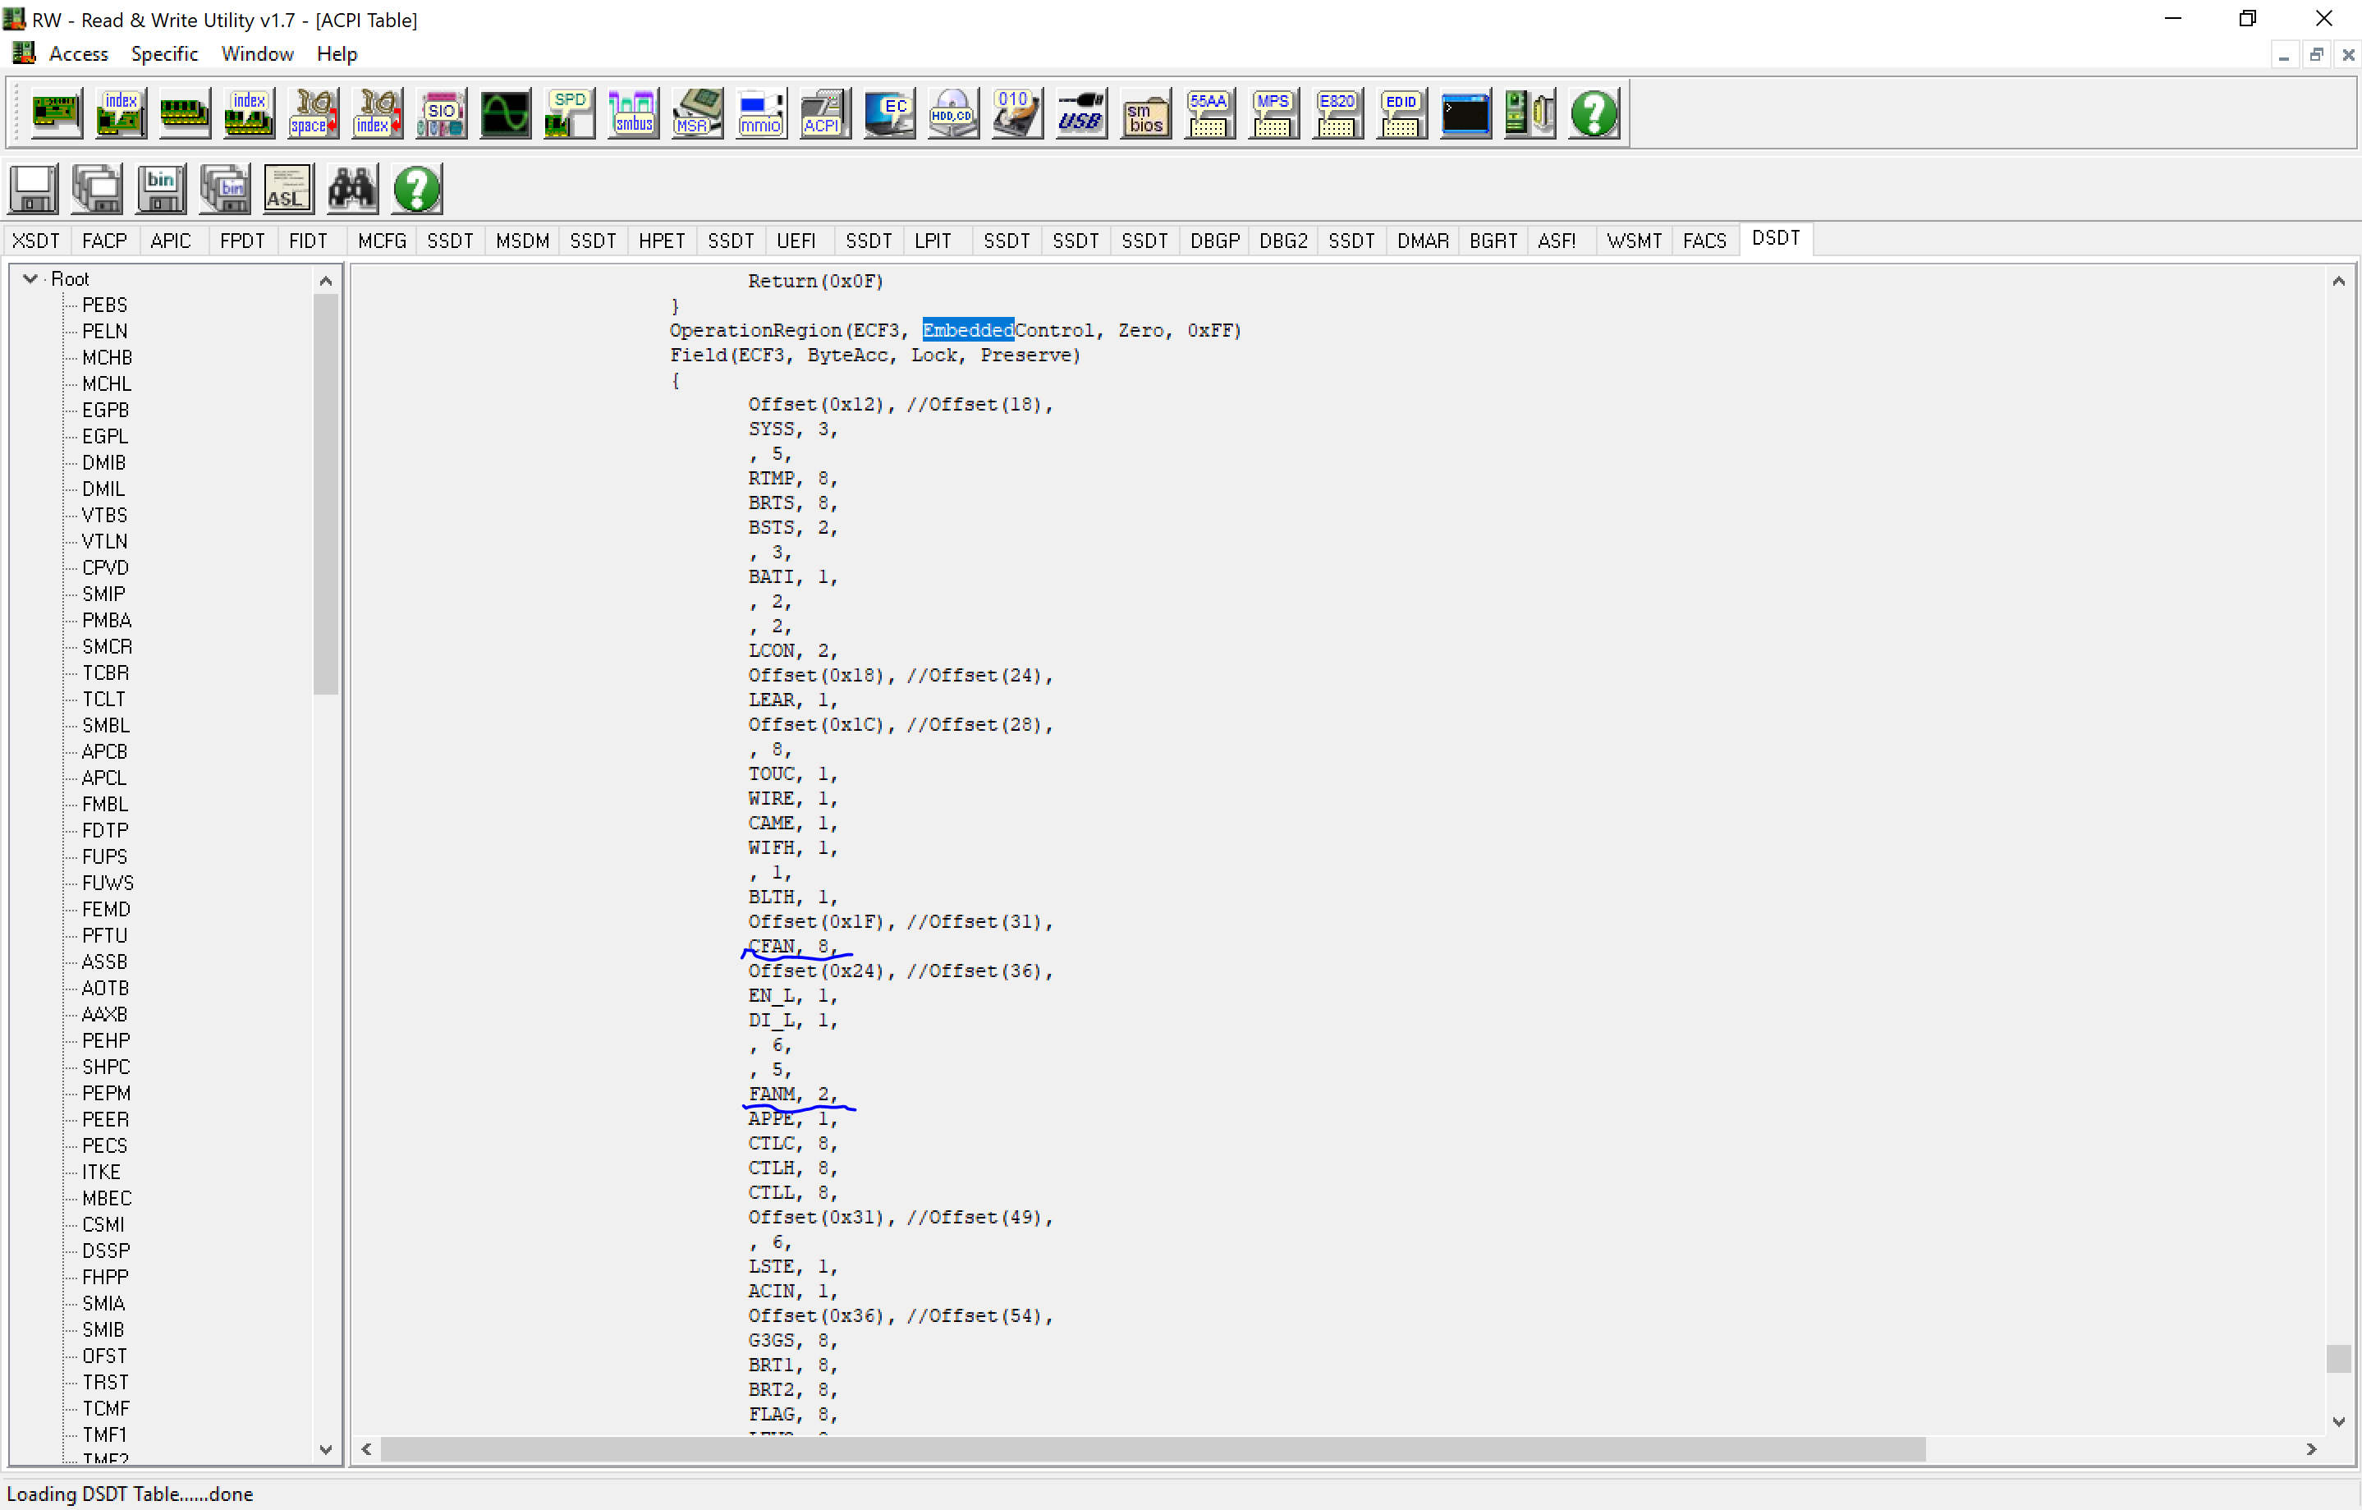Click the binoculars search icon

coord(351,188)
